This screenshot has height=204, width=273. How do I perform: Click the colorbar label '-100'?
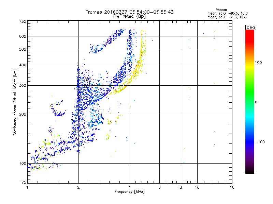[260, 142]
